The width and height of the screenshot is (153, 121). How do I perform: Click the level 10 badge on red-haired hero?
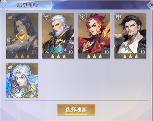[x=106, y=52]
